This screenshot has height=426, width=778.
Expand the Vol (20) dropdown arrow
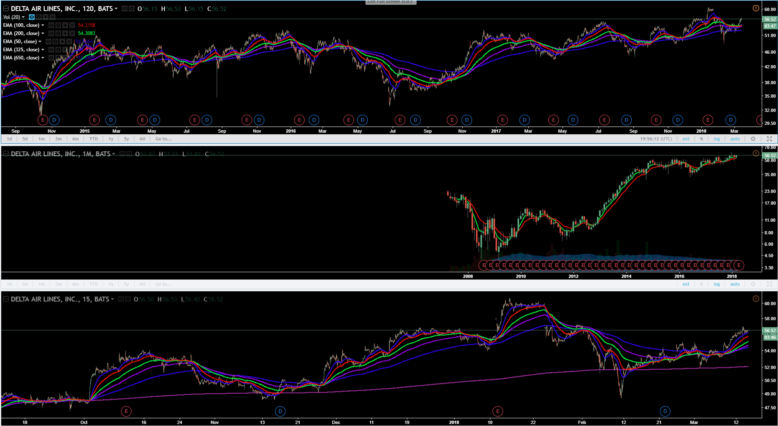[x=23, y=17]
